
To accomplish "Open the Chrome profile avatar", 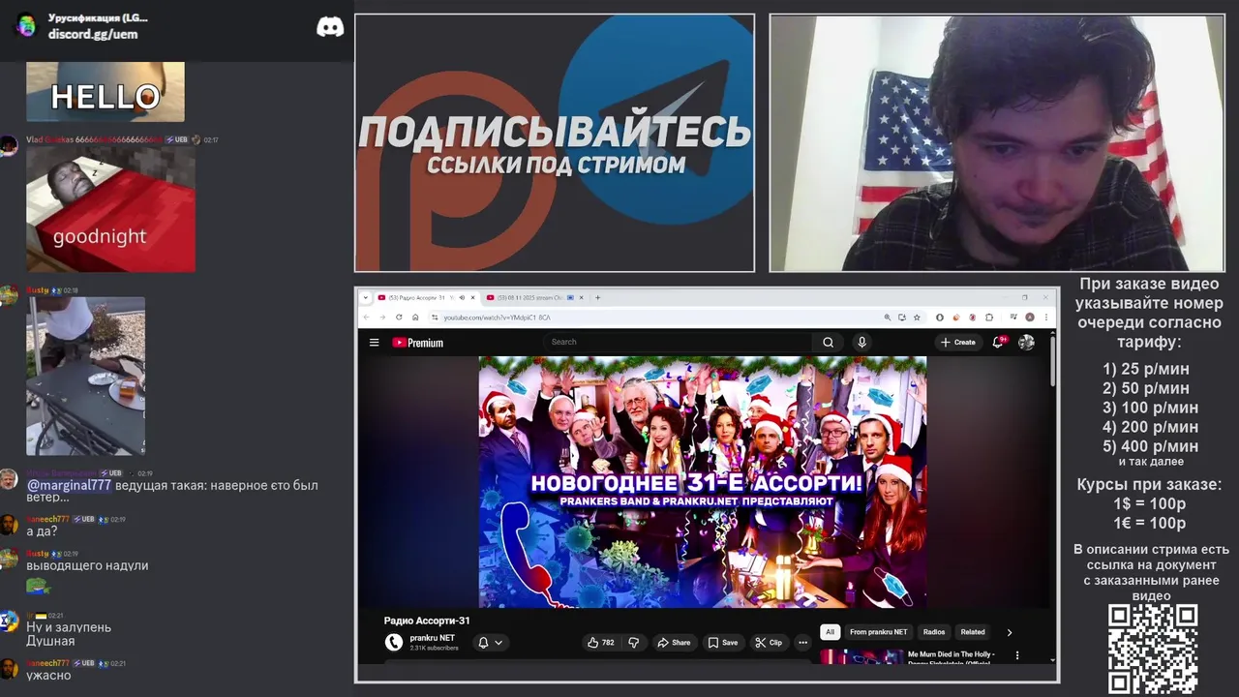I will click(x=1030, y=318).
